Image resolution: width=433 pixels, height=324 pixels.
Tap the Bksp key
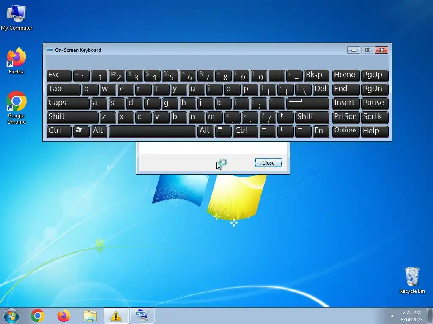point(316,76)
